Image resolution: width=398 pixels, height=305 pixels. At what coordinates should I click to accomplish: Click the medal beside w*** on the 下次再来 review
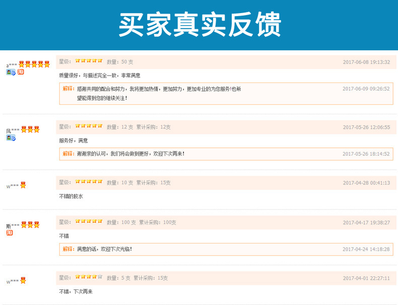pyautogui.click(x=23, y=280)
